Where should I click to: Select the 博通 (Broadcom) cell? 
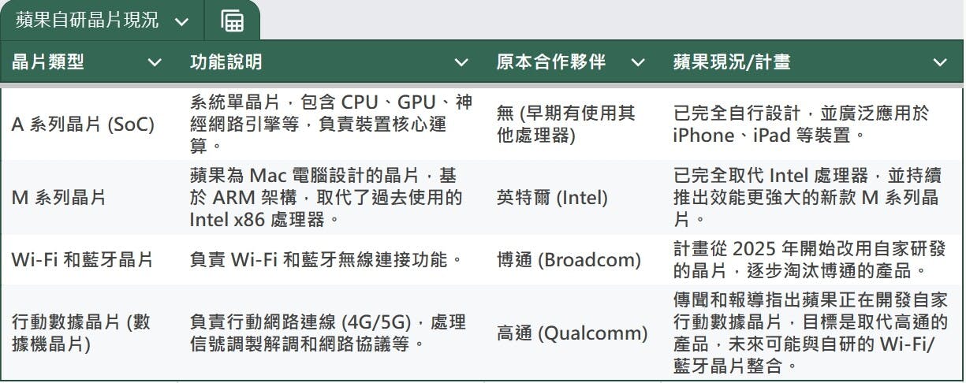click(x=573, y=259)
